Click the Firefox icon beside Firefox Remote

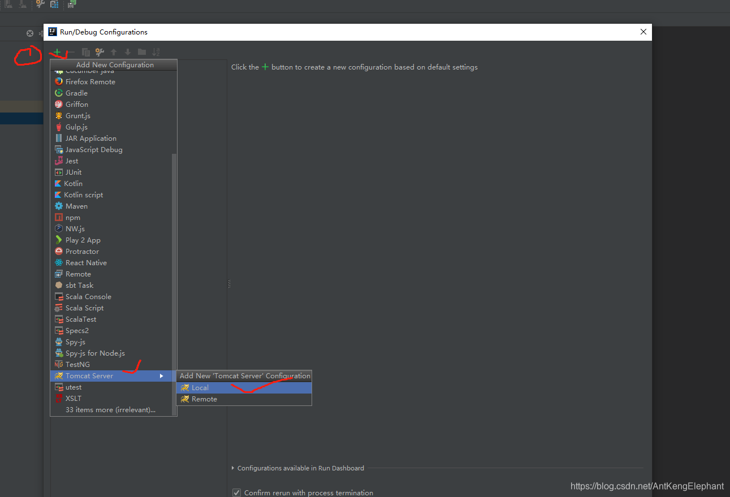click(59, 81)
